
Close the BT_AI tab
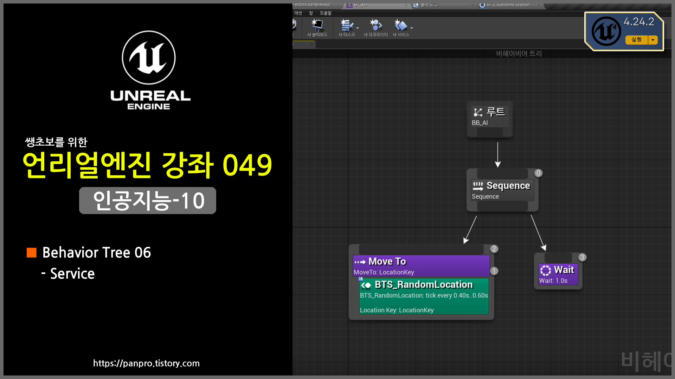click(x=406, y=5)
